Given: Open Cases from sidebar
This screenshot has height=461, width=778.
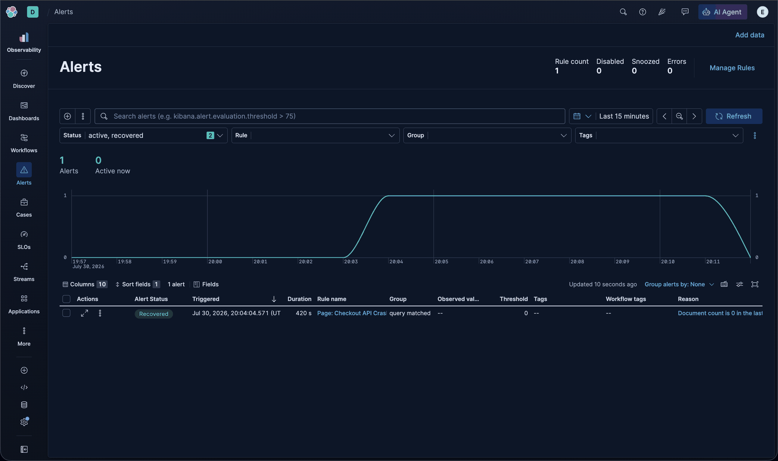Looking at the screenshot, I should pos(24,208).
